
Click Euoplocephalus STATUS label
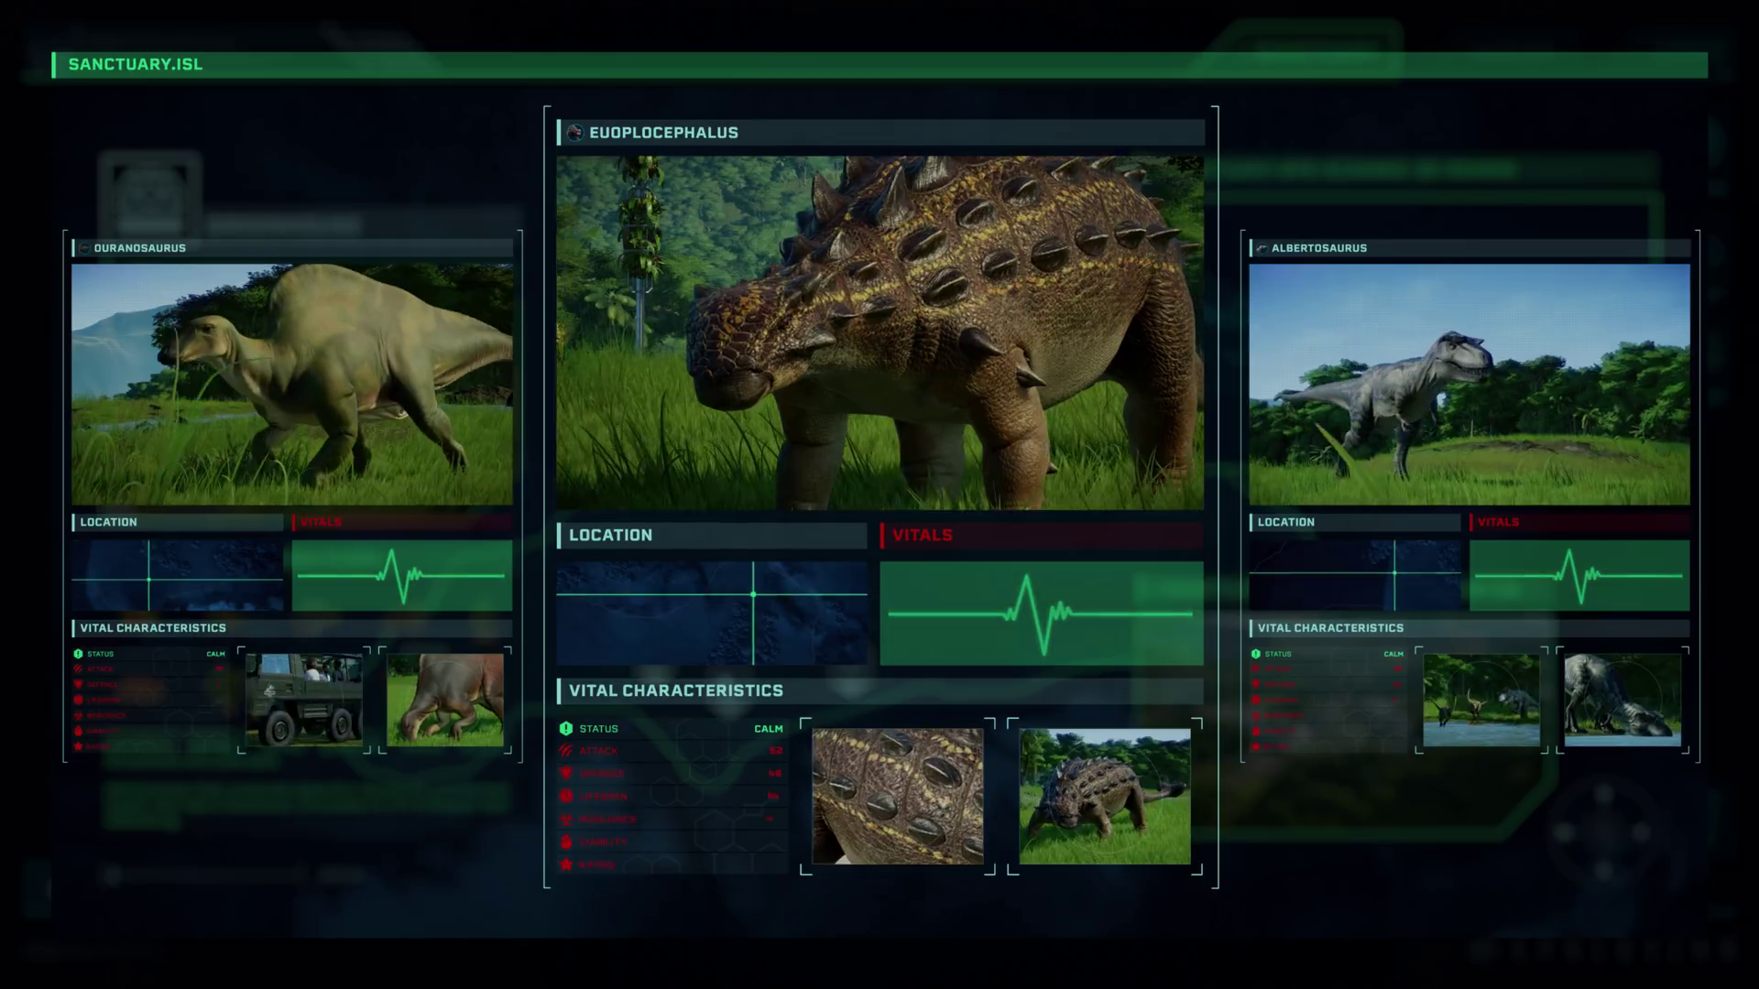tap(598, 729)
